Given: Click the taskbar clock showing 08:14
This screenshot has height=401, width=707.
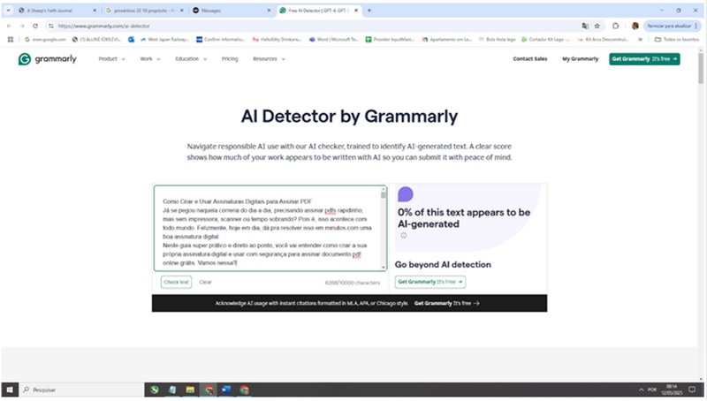Looking at the screenshot, I should pyautogui.click(x=672, y=390).
